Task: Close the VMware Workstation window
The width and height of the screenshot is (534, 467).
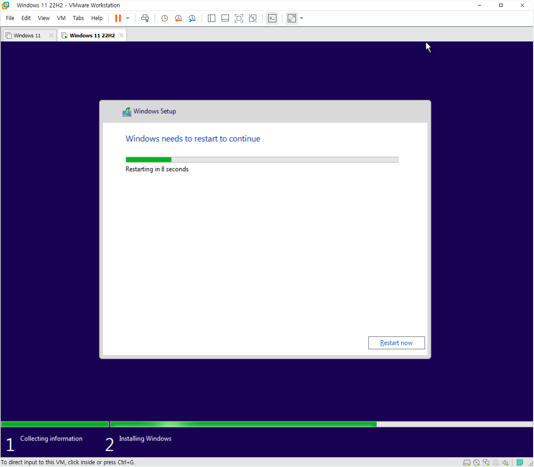Action: coord(523,5)
